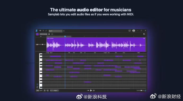Viewport: 183px width, 101px height.
Task: Select the topmost left purple note
Action: click(x=55, y=56)
